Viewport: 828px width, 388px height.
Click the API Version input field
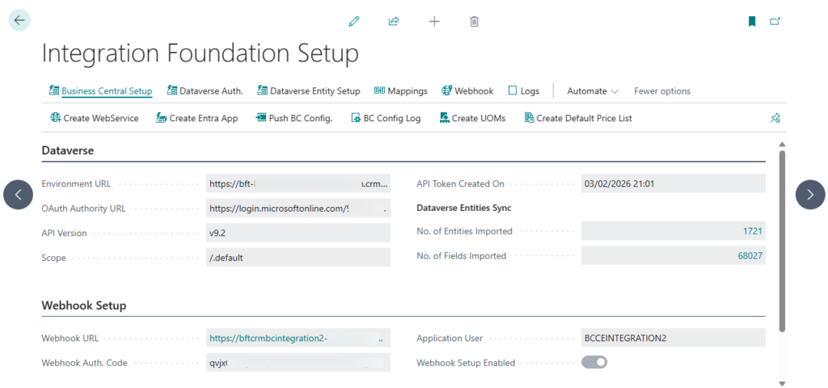298,233
